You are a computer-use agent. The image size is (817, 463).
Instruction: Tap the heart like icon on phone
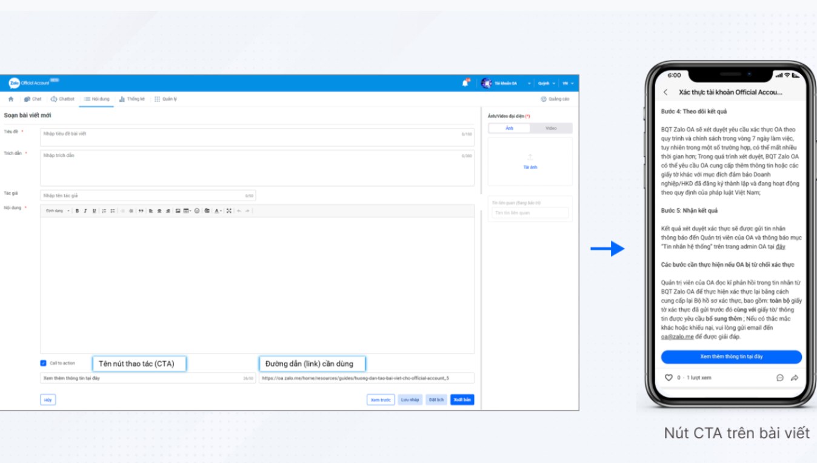point(669,378)
